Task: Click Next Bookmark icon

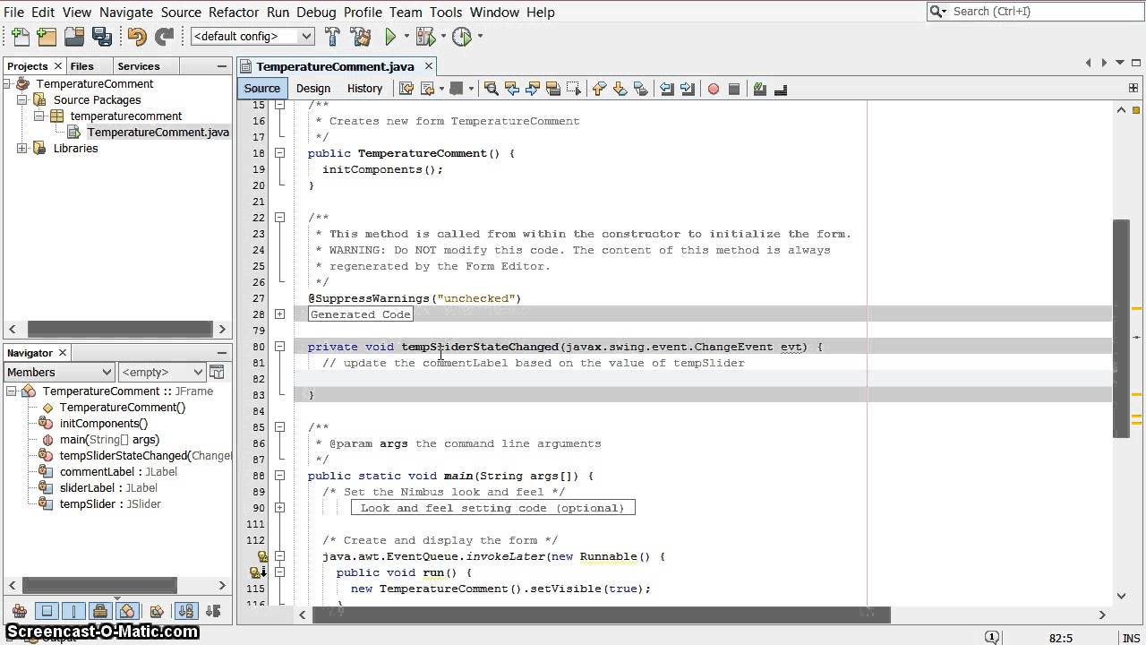Action: 620,89
